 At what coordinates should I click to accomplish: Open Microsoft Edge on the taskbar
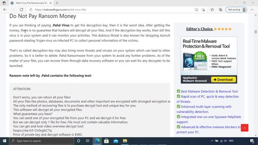pos(97,141)
